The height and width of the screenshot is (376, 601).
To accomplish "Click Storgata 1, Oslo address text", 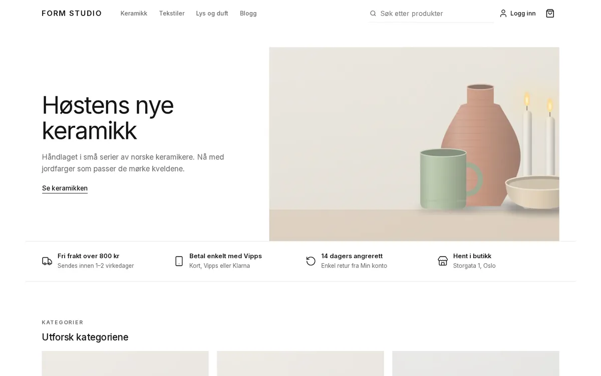I will point(474,266).
